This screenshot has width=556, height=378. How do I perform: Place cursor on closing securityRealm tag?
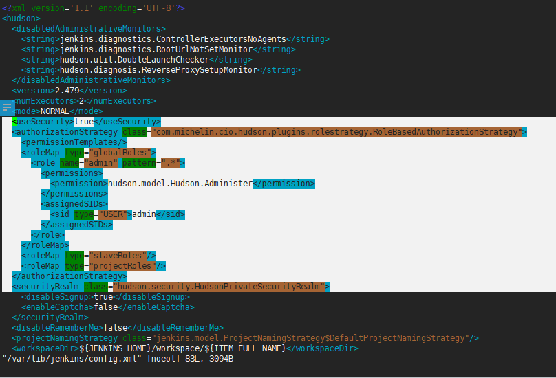click(x=50, y=318)
